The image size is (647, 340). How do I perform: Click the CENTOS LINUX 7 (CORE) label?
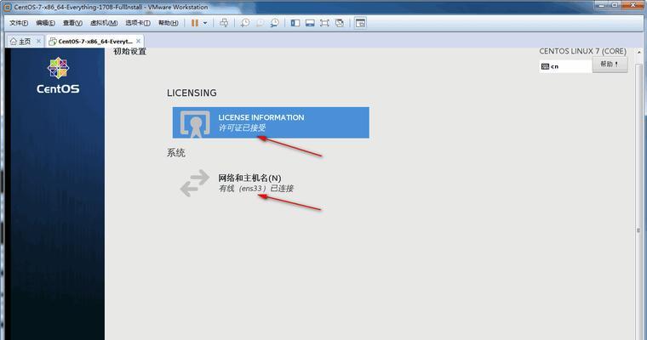[x=582, y=51]
